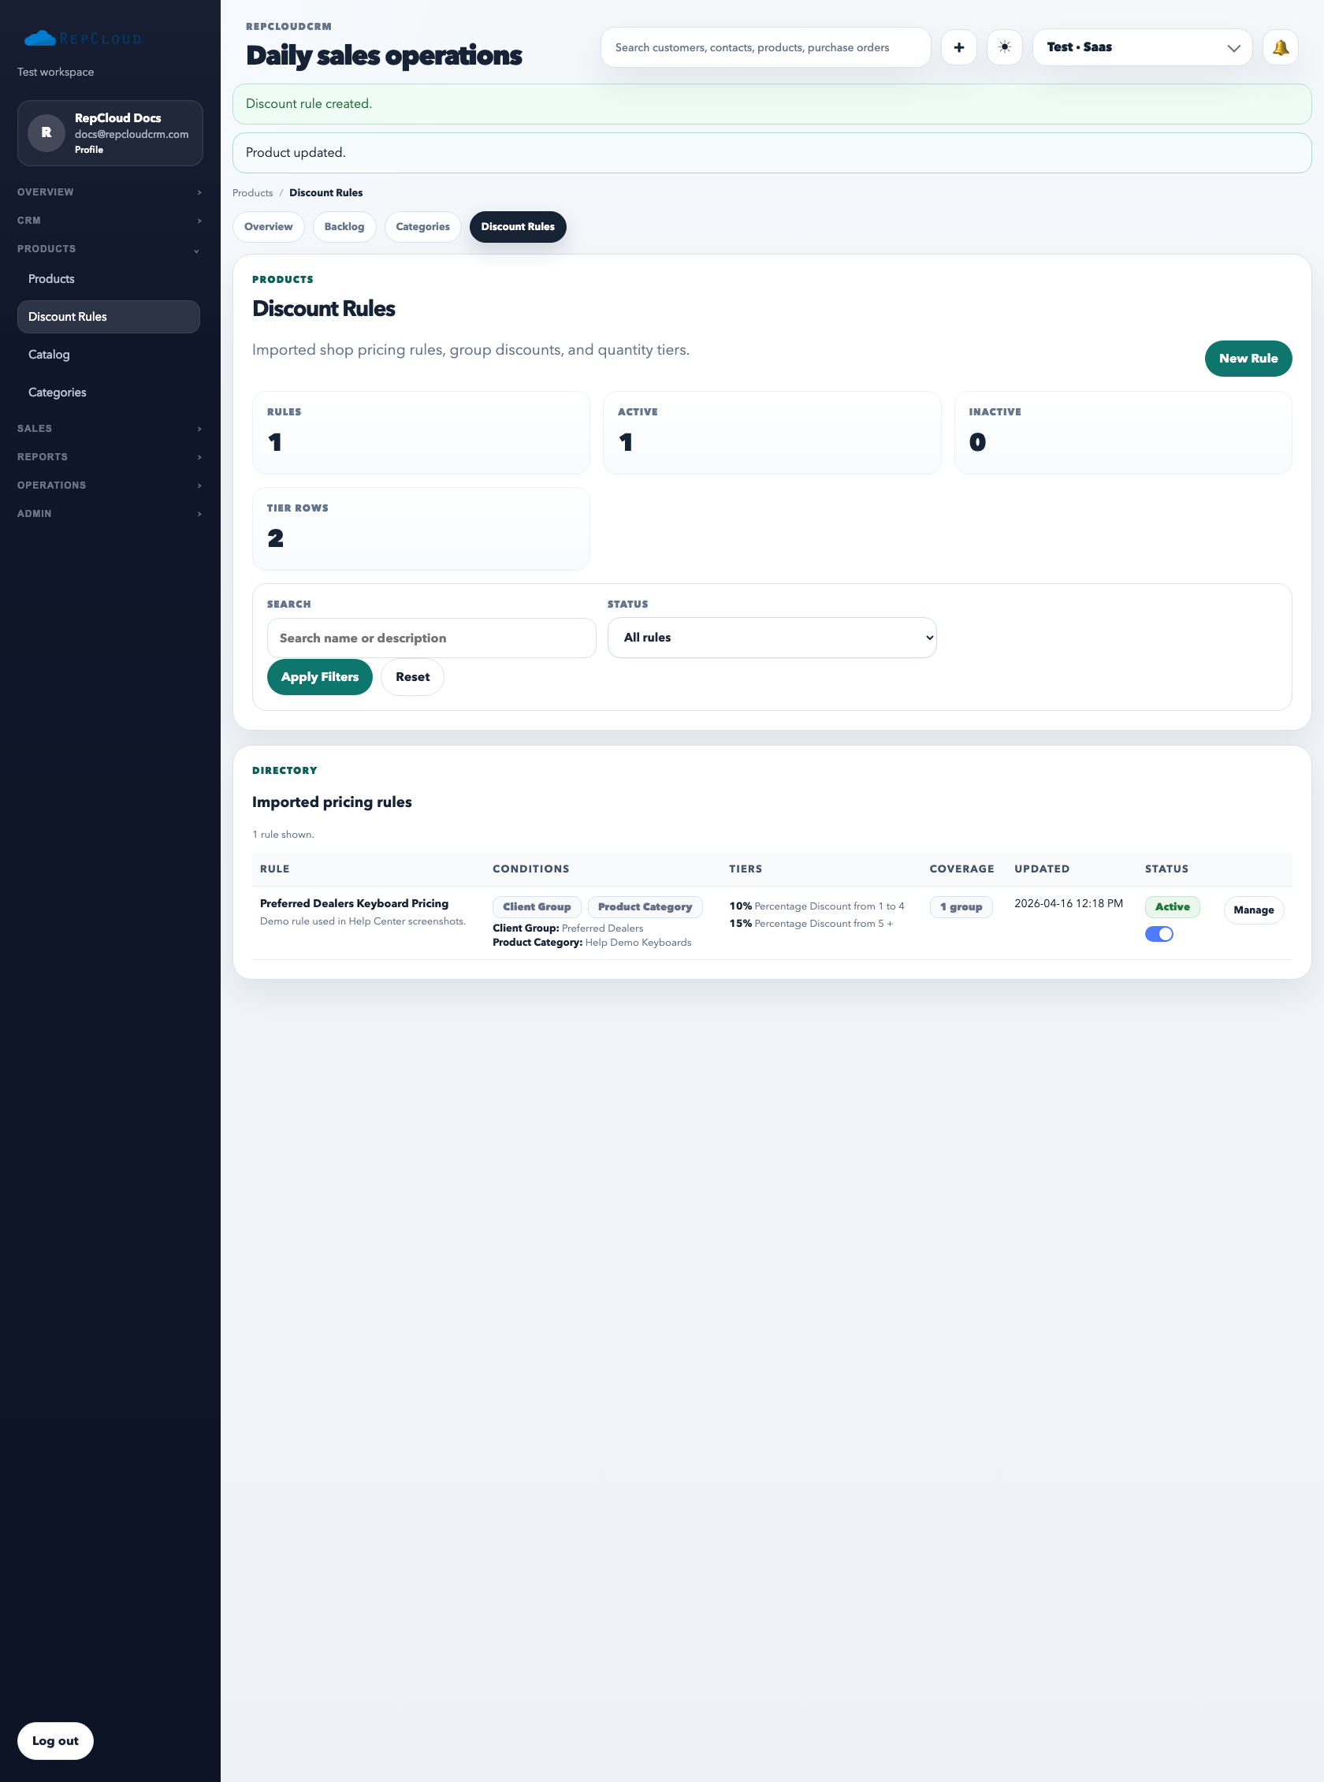Switch to the Categories tab
This screenshot has height=1782, width=1324.
tap(422, 227)
